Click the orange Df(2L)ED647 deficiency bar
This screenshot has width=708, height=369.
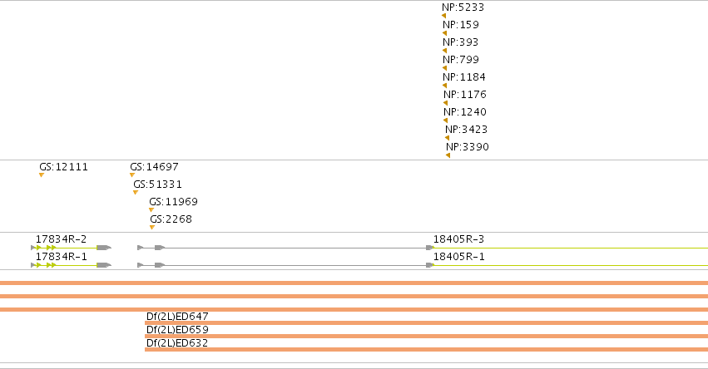tap(426, 323)
